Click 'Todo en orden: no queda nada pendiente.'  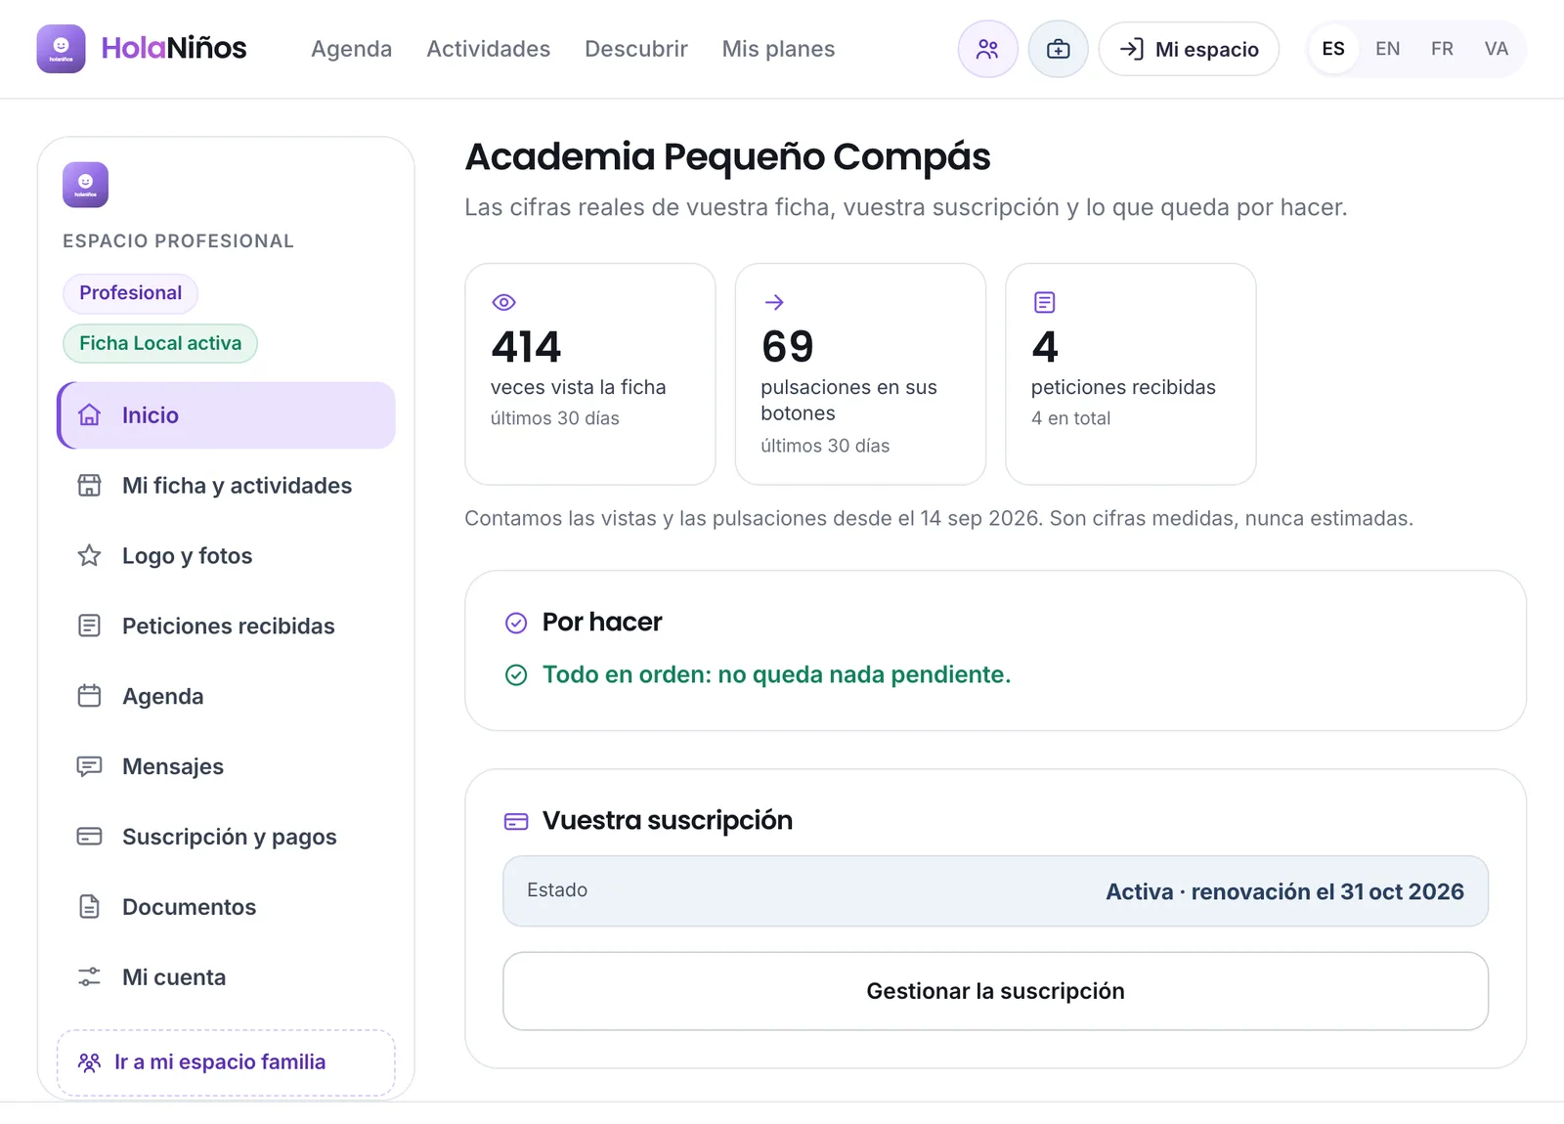coord(776,674)
